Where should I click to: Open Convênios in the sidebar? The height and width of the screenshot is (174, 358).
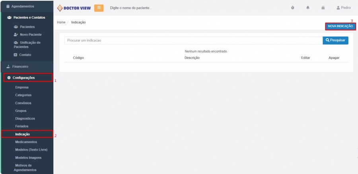tap(23, 103)
